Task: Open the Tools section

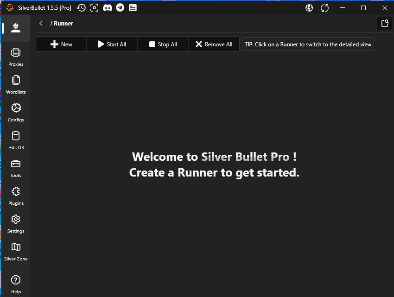Action: pyautogui.click(x=16, y=168)
